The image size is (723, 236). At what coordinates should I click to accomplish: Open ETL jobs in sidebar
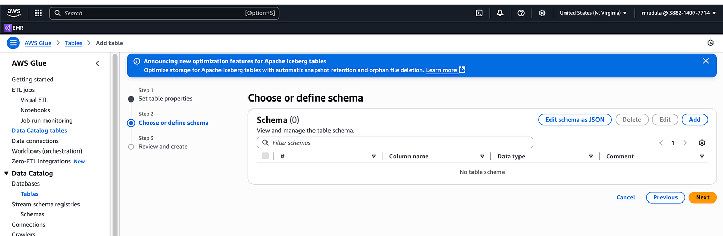pos(23,90)
